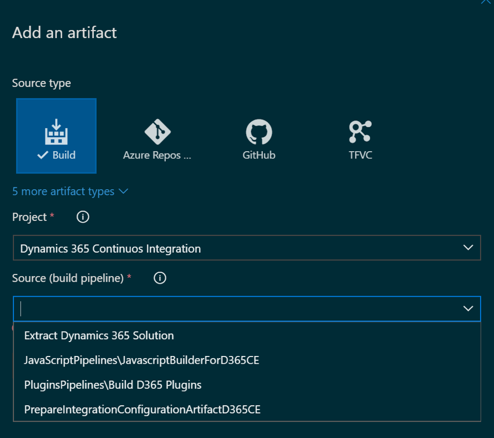Select the TFVC branch icon
The image size is (494, 438).
(x=360, y=132)
